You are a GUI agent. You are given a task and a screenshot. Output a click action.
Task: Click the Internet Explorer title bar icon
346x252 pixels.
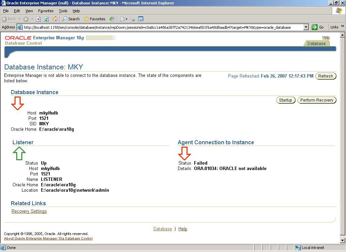coord(3,3)
